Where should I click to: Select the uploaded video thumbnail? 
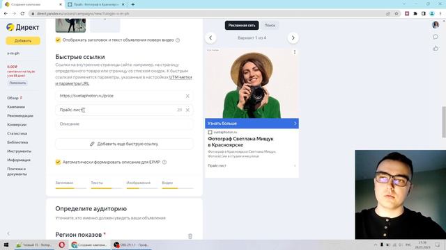[x=70, y=26]
